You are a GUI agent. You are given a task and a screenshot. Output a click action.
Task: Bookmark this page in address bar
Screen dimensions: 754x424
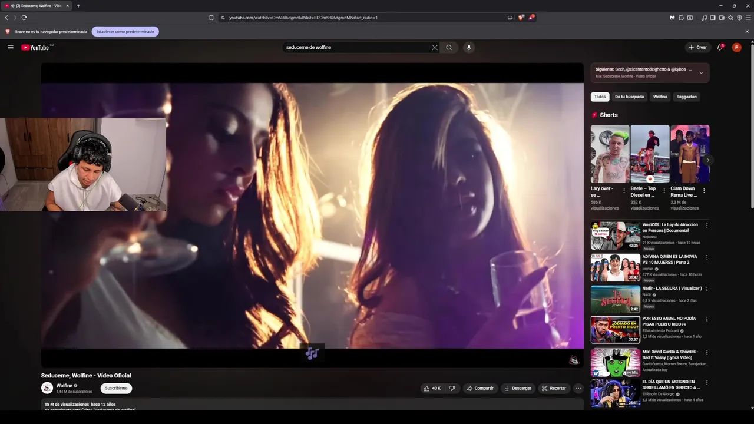211,18
